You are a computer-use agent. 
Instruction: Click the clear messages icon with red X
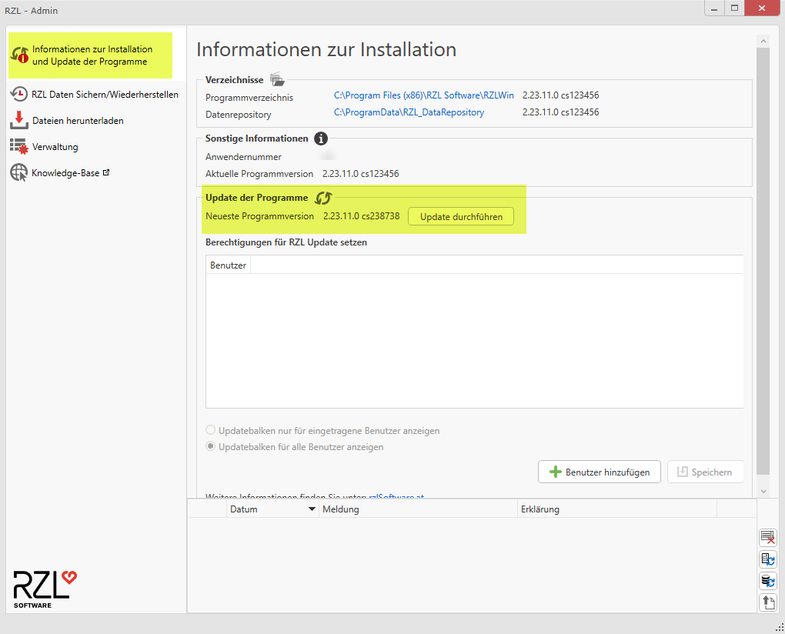click(767, 537)
